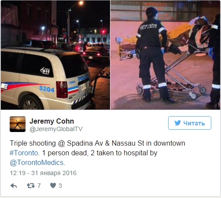Click the retweet icon
This screenshot has height=198, width=221.
coord(31,186)
